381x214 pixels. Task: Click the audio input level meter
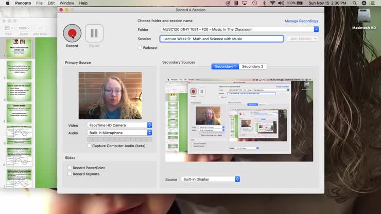click(x=120, y=139)
